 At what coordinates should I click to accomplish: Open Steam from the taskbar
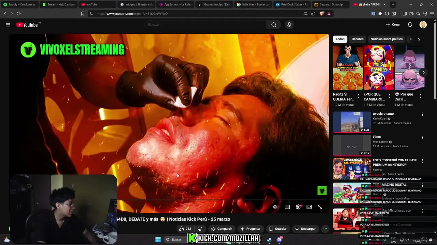click(269, 240)
